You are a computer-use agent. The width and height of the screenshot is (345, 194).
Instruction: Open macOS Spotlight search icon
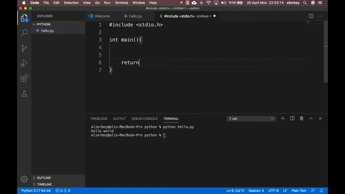click(x=305, y=3)
